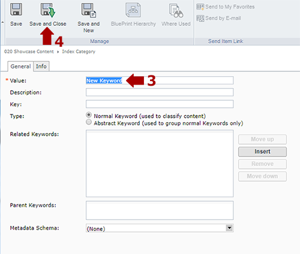Click the Move up button
Image resolution: width=300 pixels, height=254 pixels.
point(262,139)
